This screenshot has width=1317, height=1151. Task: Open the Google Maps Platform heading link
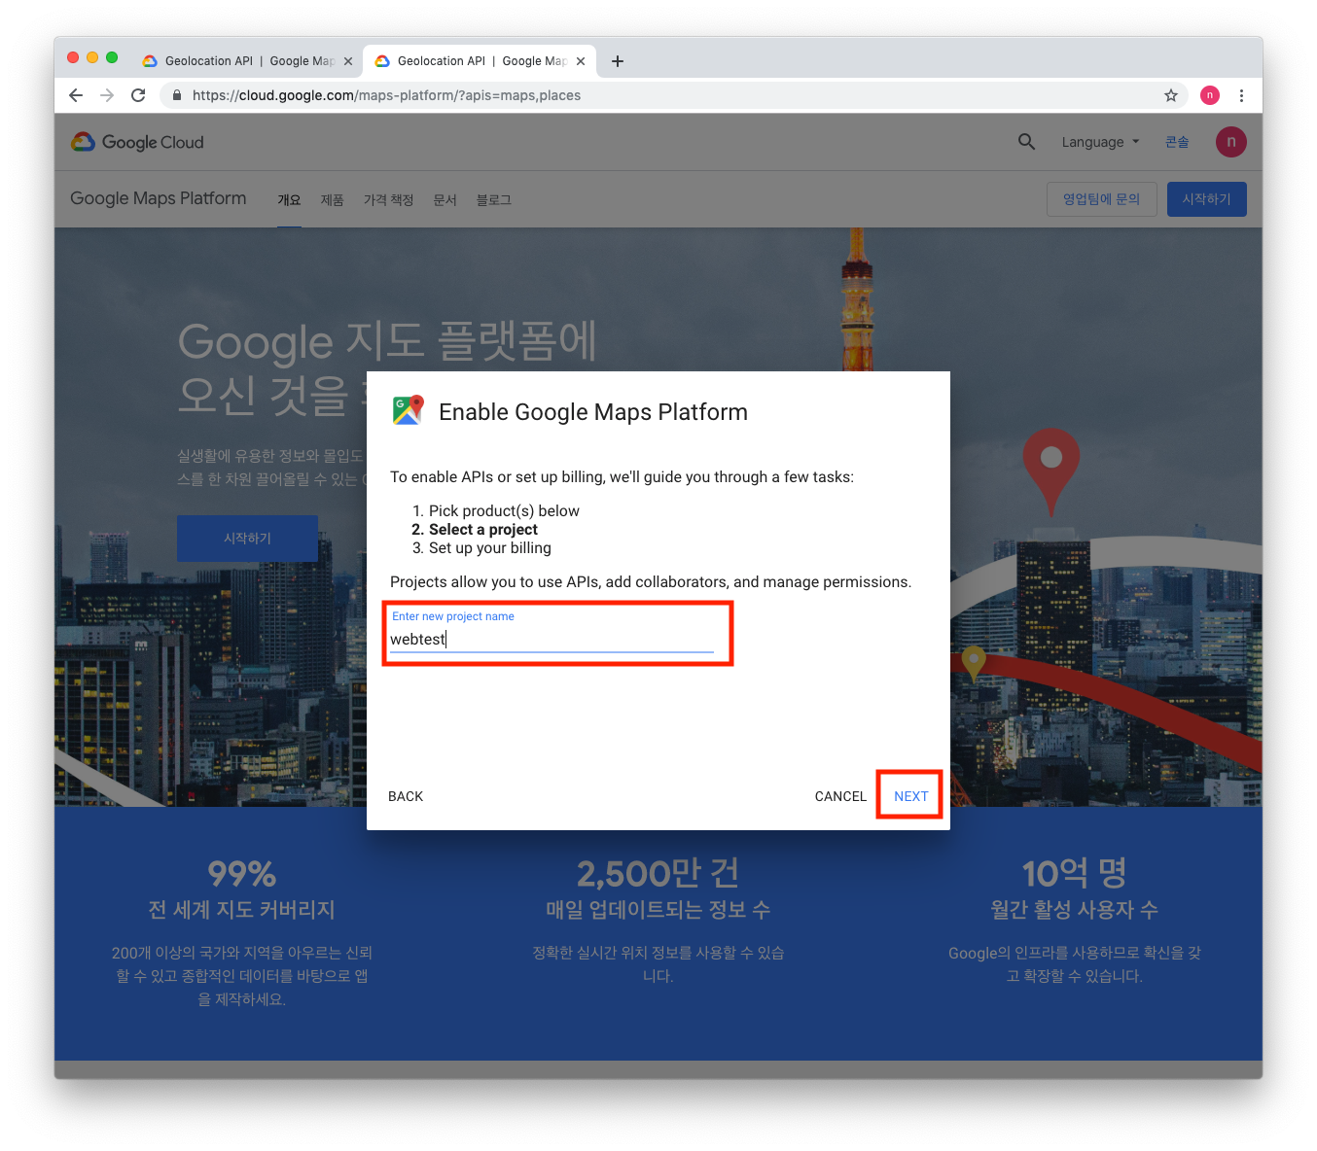pos(159,198)
